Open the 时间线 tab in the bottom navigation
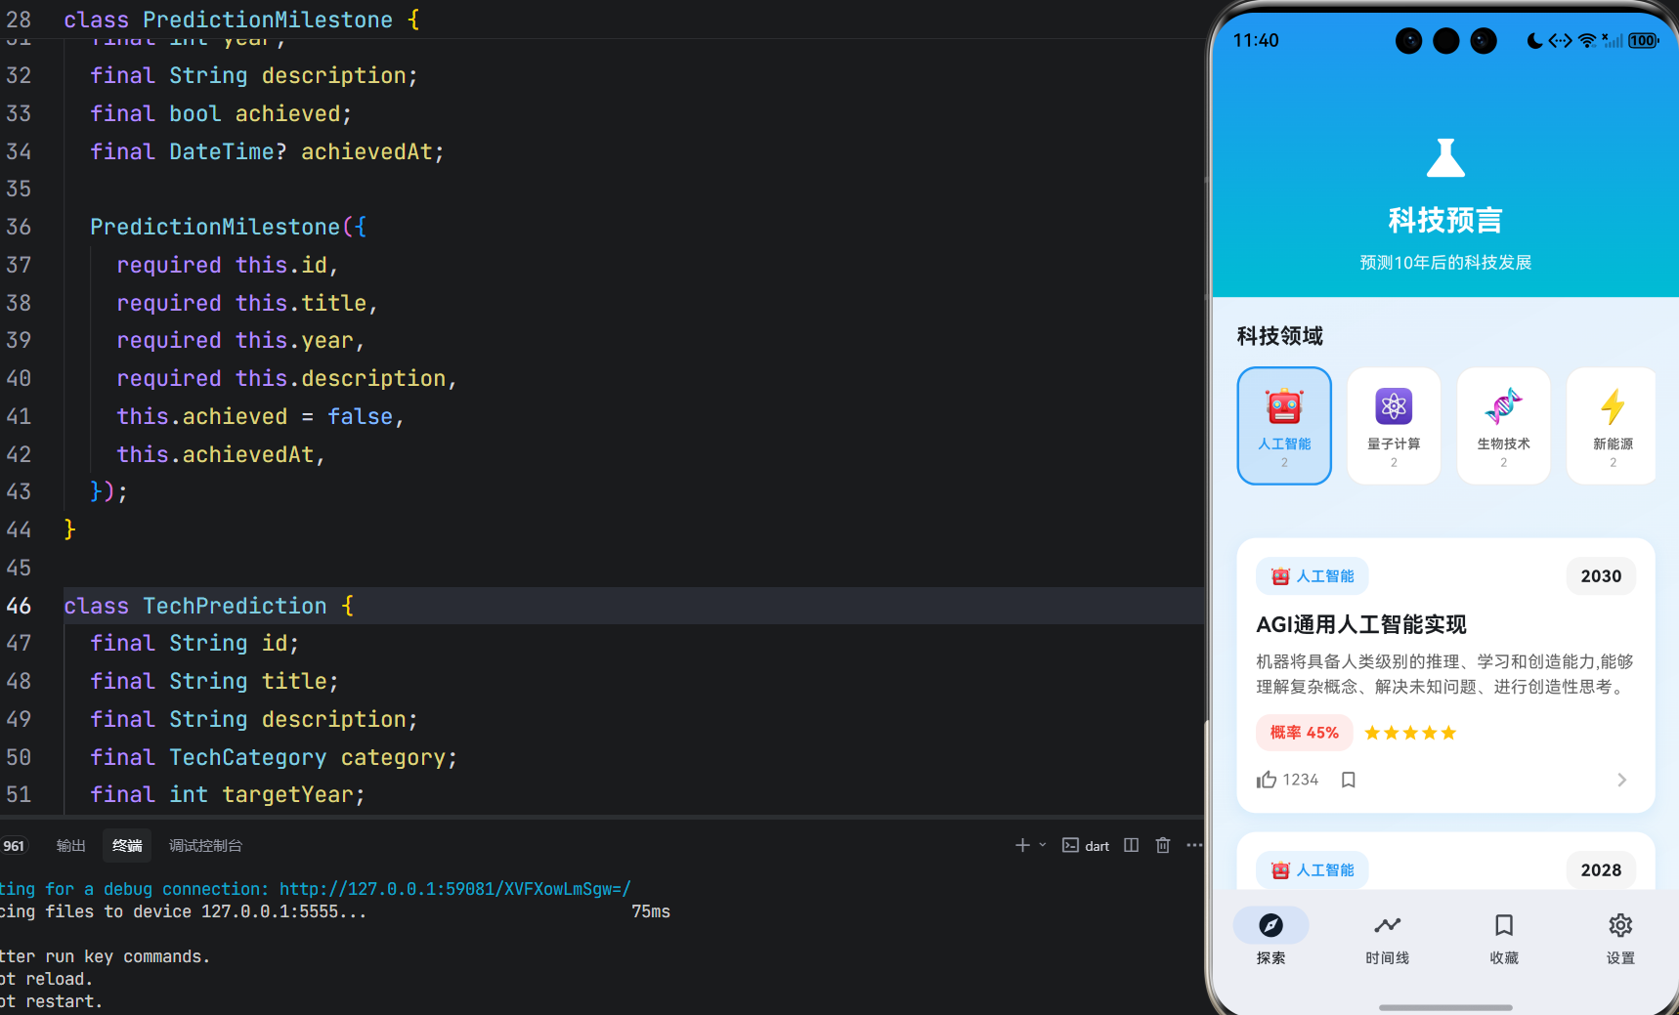Viewport: 1679px width, 1015px height. click(1388, 938)
